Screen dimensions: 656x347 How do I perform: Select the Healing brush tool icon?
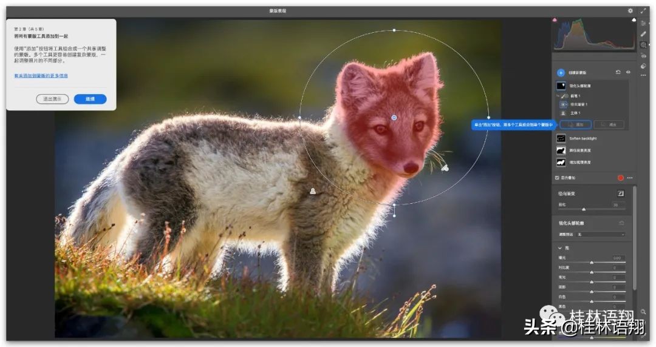[x=643, y=34]
